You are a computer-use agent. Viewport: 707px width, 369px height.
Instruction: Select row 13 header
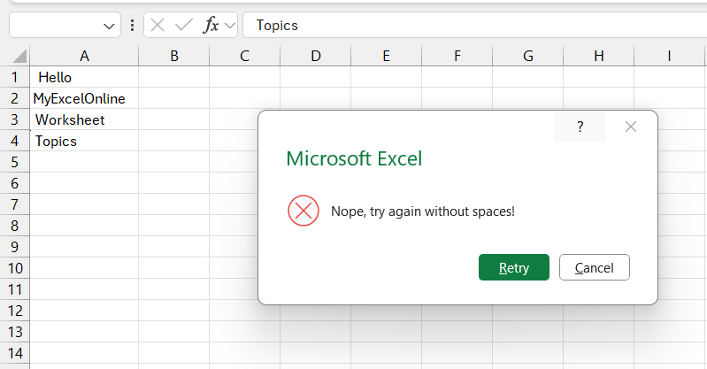15,332
